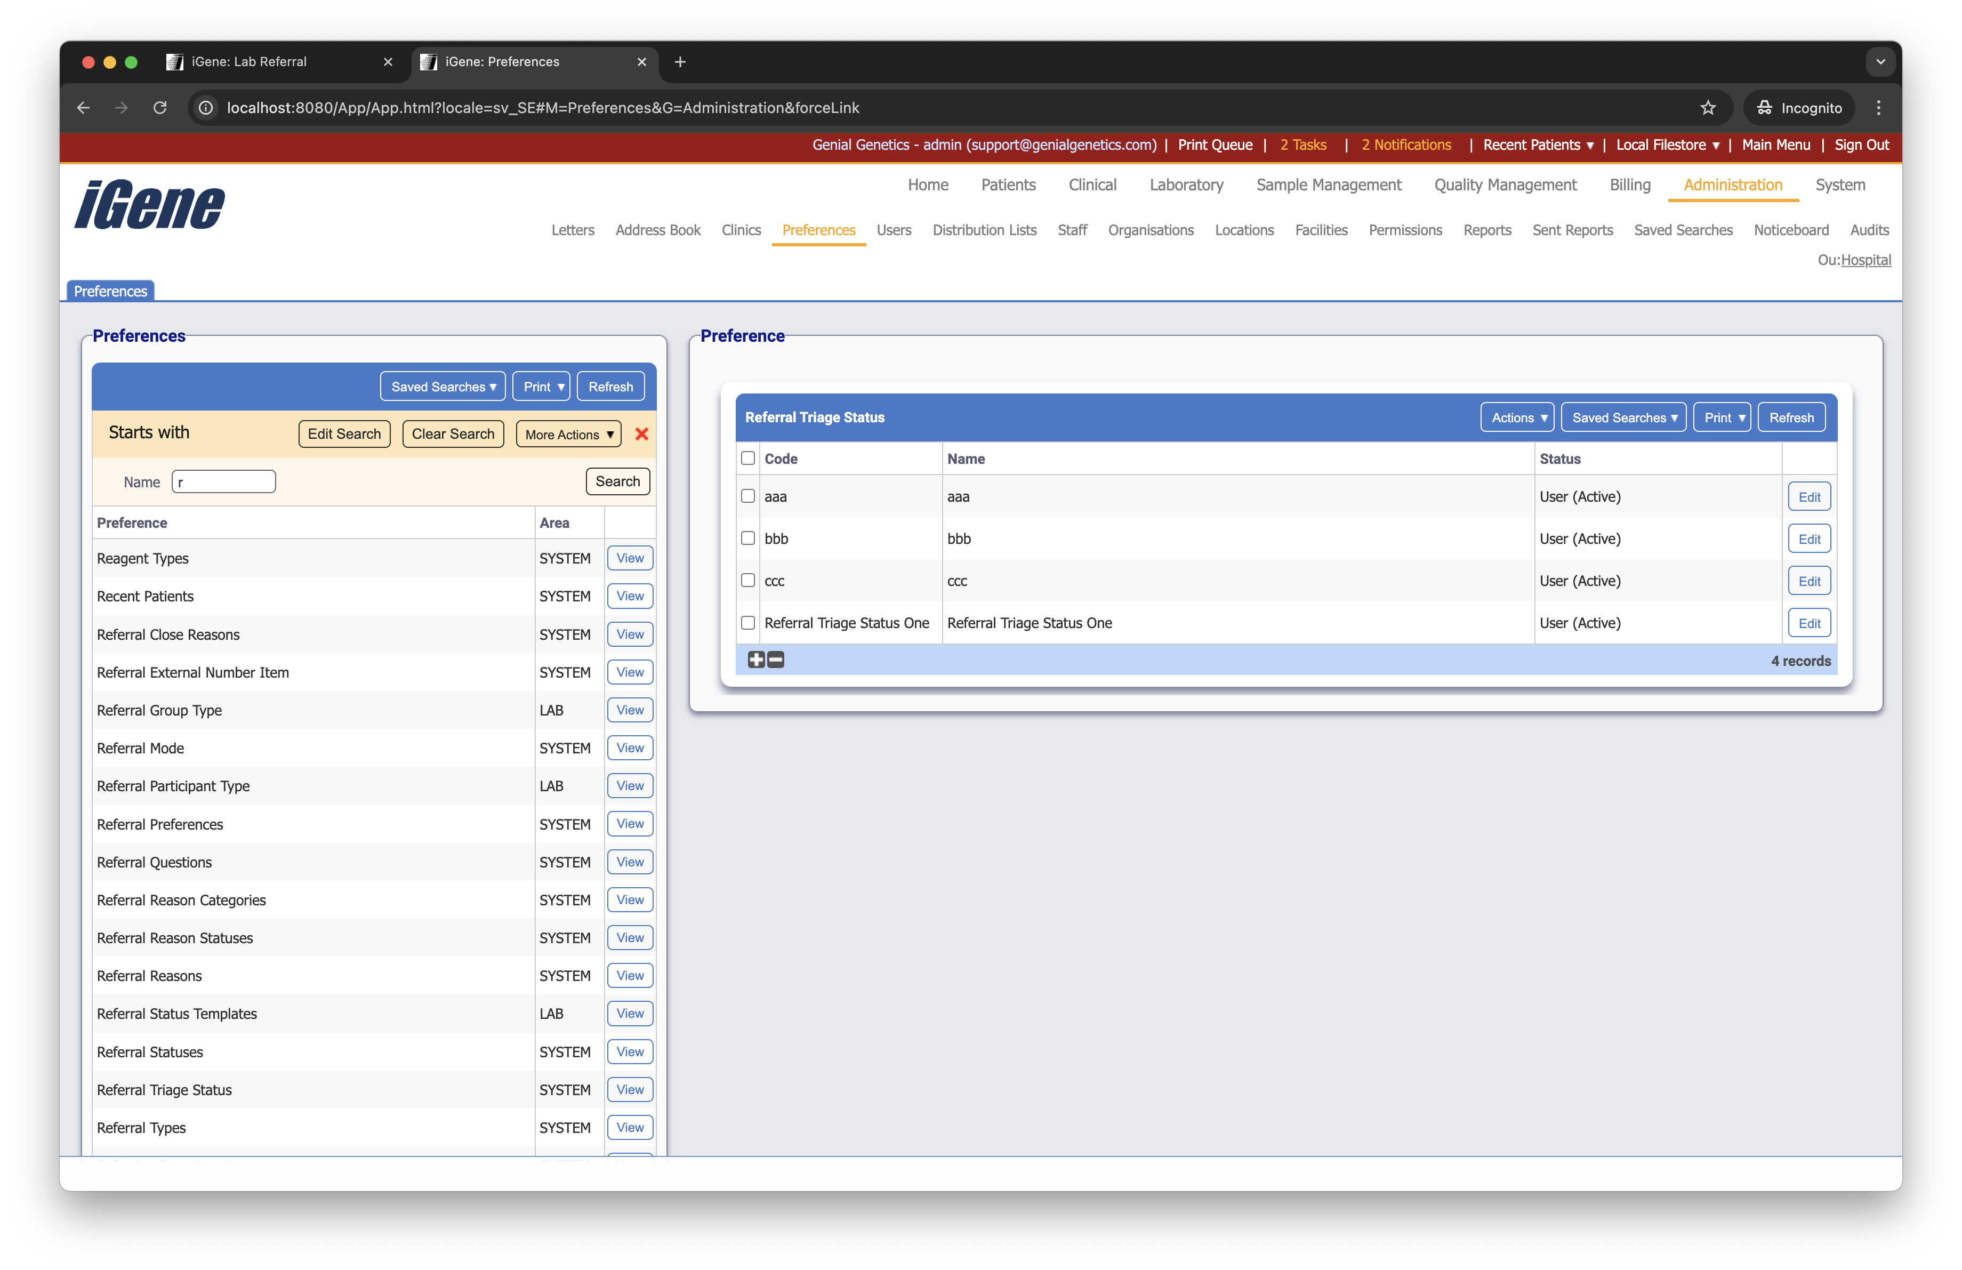
Task: Click the Incognito indicator icon
Action: point(1764,108)
